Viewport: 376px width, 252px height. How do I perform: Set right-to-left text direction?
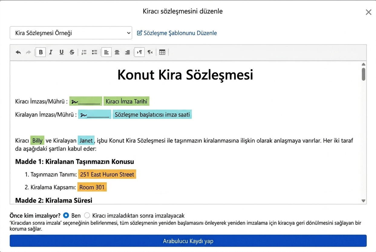[x=150, y=52]
